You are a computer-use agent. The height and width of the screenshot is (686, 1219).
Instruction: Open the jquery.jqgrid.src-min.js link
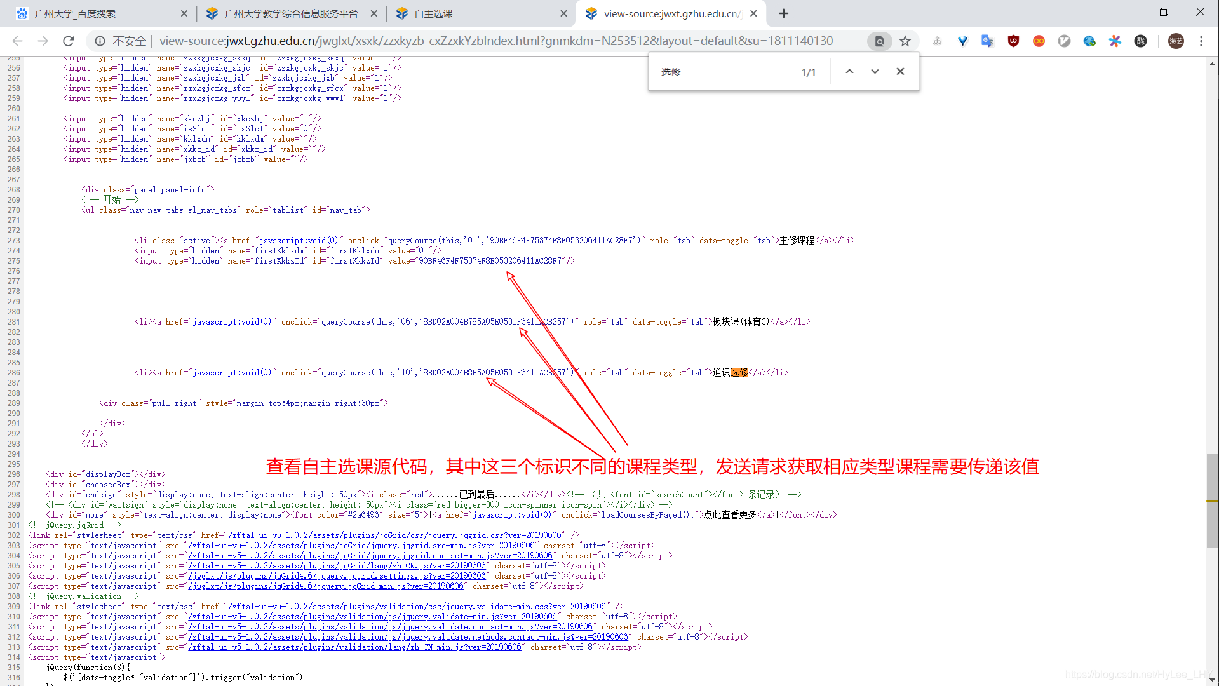(x=361, y=546)
